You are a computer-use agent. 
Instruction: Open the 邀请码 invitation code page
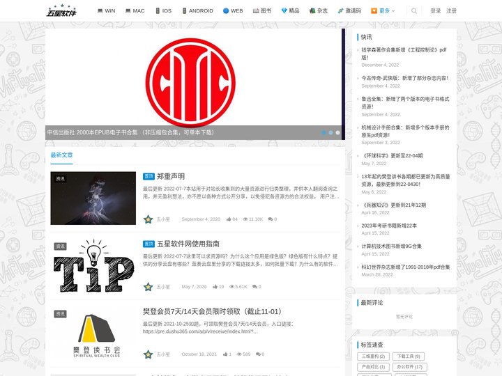click(349, 11)
